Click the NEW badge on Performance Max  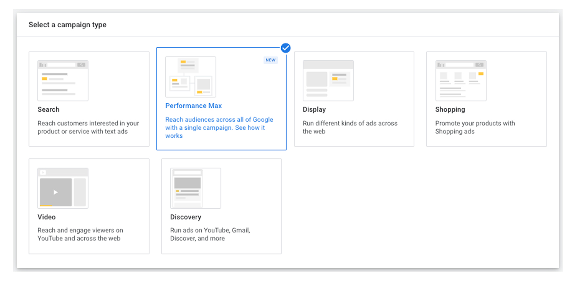point(270,60)
